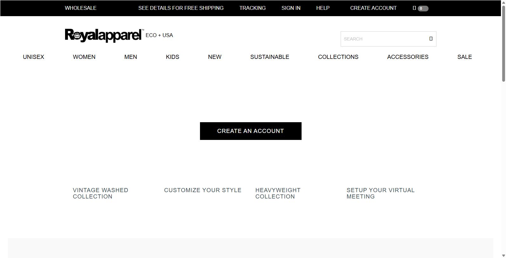506x258 pixels.
Task: Click the Royal Apparel logo
Action: point(104,35)
